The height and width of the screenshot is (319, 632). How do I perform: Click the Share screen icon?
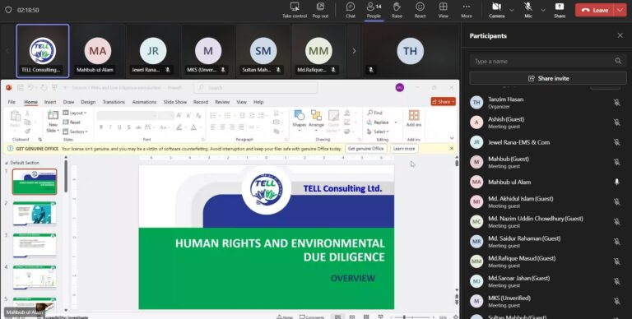pyautogui.click(x=560, y=7)
